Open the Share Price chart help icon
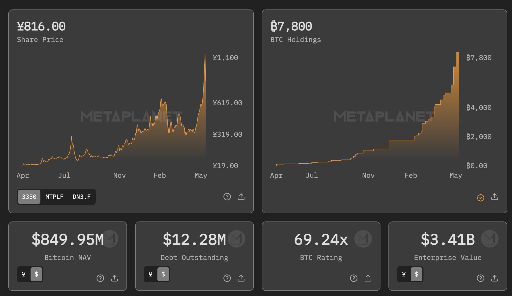Viewport: 512px width, 296px height. pos(227,197)
